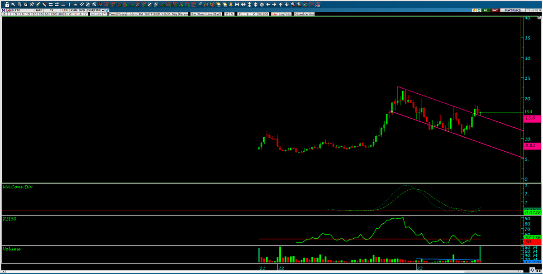Open the TL currency selector in symbol bar
The height and width of the screenshot is (274, 543).
click(x=52, y=10)
